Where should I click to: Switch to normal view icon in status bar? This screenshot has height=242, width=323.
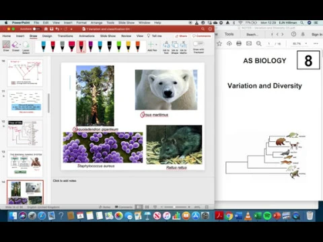point(139,207)
